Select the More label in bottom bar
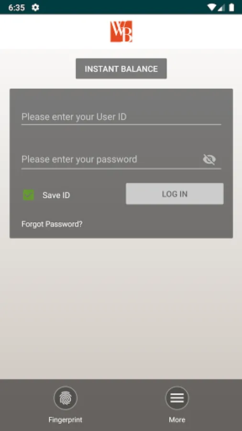The height and width of the screenshot is (431, 242). click(177, 420)
